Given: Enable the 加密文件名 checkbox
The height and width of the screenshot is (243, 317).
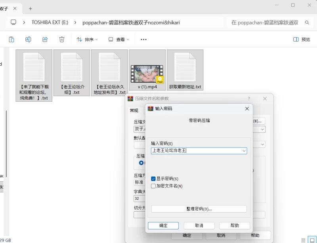Looking at the screenshot, I should pos(153,186).
